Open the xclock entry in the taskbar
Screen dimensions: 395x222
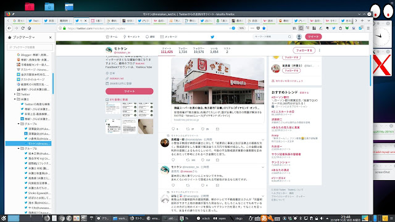(x=204, y=218)
